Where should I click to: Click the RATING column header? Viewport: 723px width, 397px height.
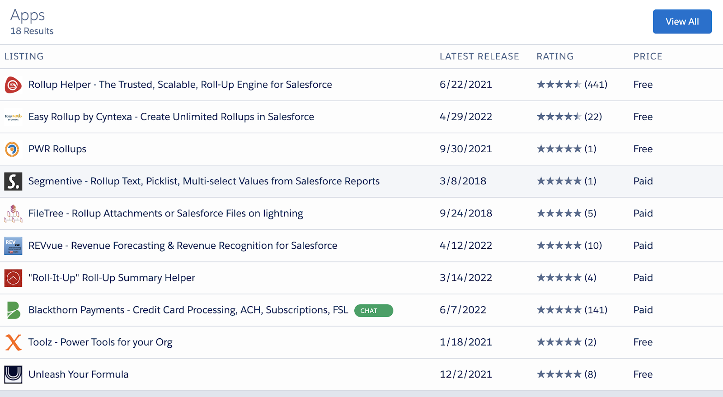click(555, 56)
